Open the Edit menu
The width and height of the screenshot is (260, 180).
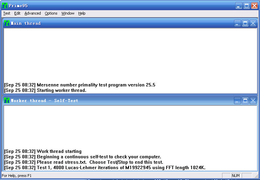pyautogui.click(x=17, y=13)
